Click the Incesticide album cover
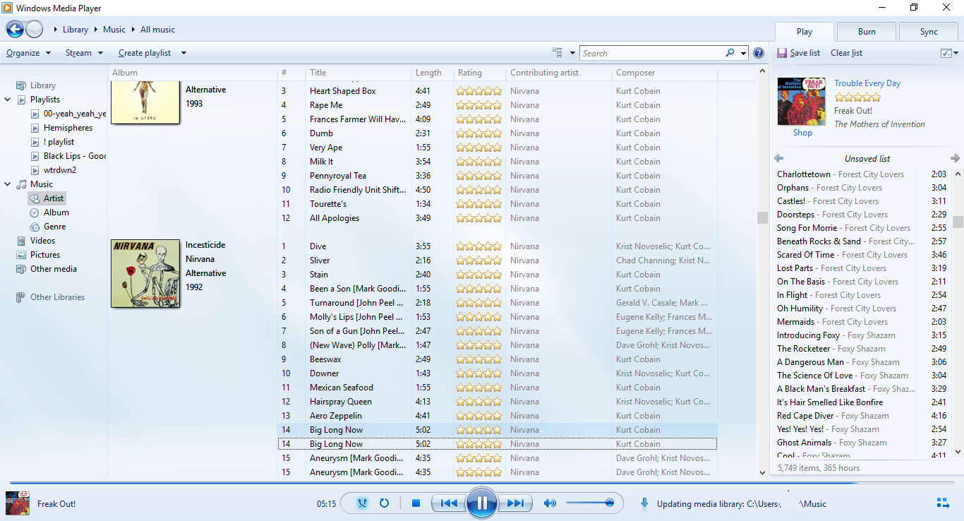Viewport: 964px width, 521px height. (x=145, y=273)
